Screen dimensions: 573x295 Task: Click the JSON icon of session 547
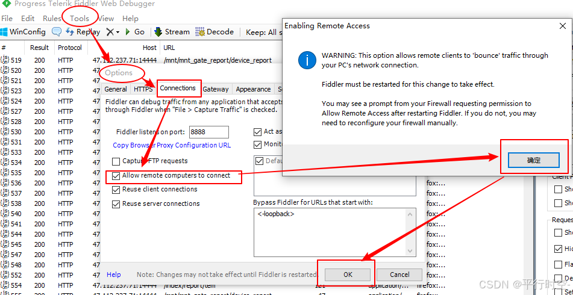5,255
